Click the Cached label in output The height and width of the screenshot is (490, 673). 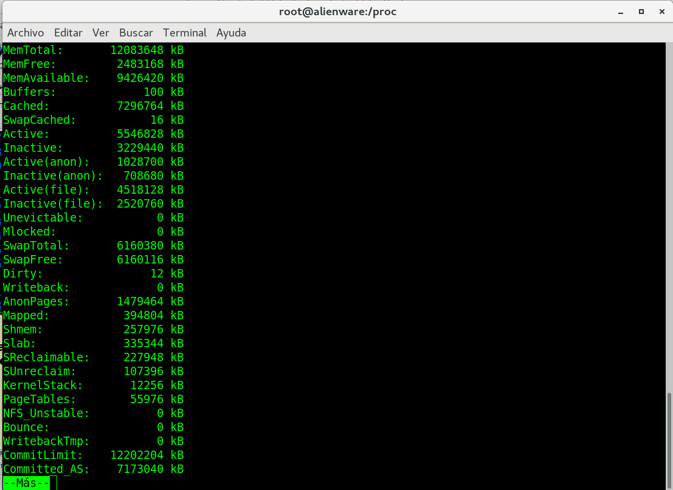[x=26, y=106]
